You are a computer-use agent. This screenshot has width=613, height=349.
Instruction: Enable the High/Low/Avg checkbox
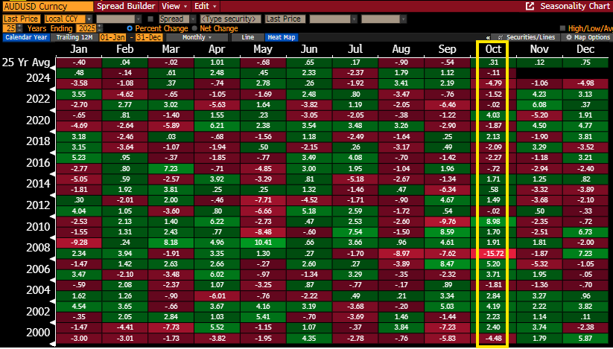562,28
